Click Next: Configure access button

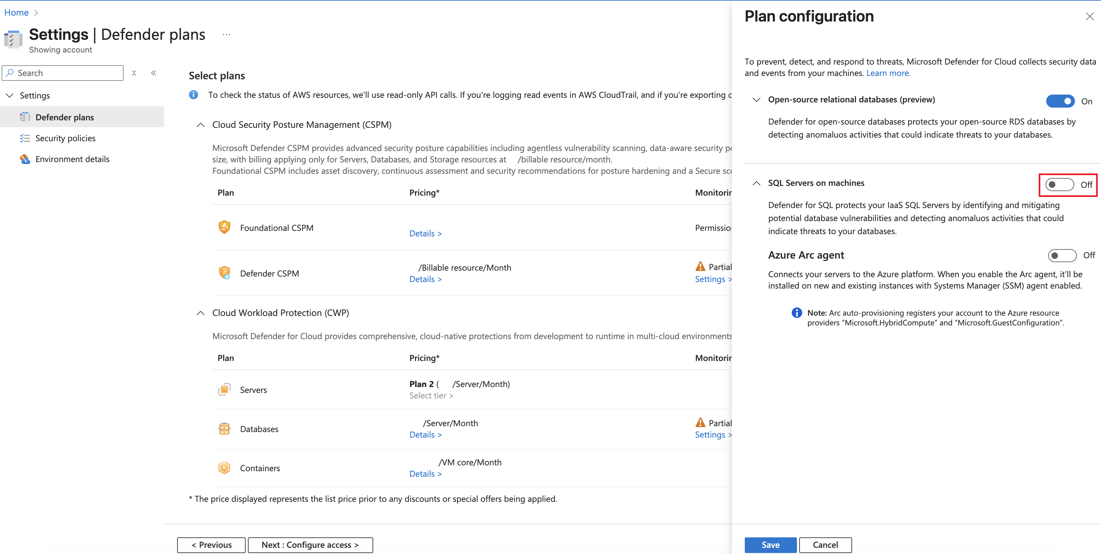[310, 545]
